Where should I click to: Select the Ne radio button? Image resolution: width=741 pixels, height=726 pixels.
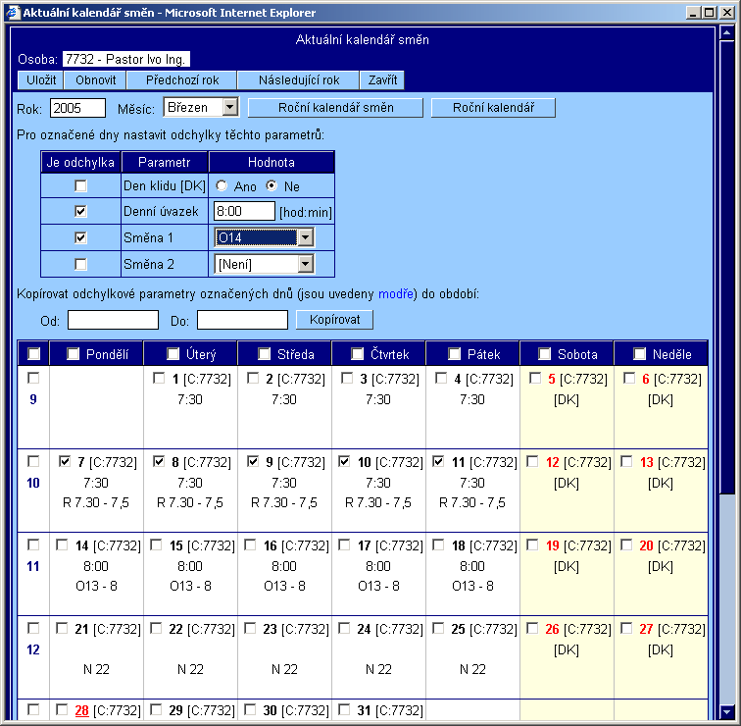[x=272, y=185]
